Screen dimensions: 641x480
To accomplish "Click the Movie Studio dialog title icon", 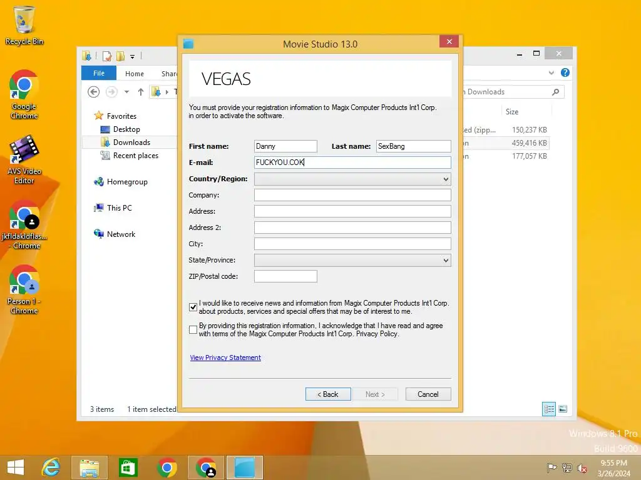I will [188, 44].
